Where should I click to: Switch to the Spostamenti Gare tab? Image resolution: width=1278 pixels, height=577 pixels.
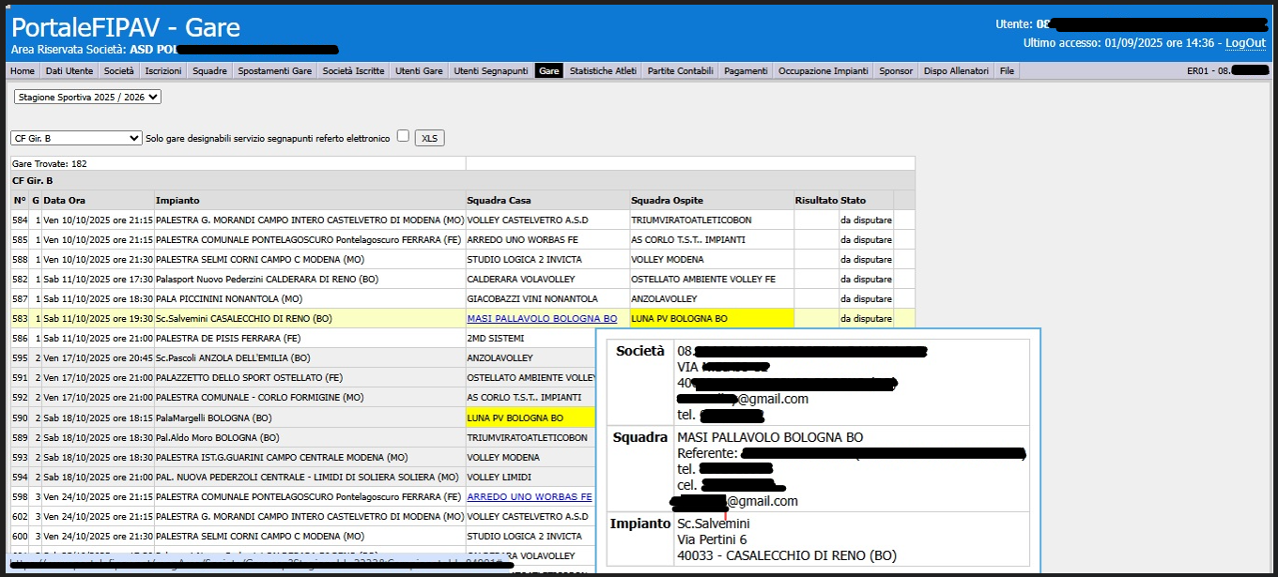[x=274, y=70]
